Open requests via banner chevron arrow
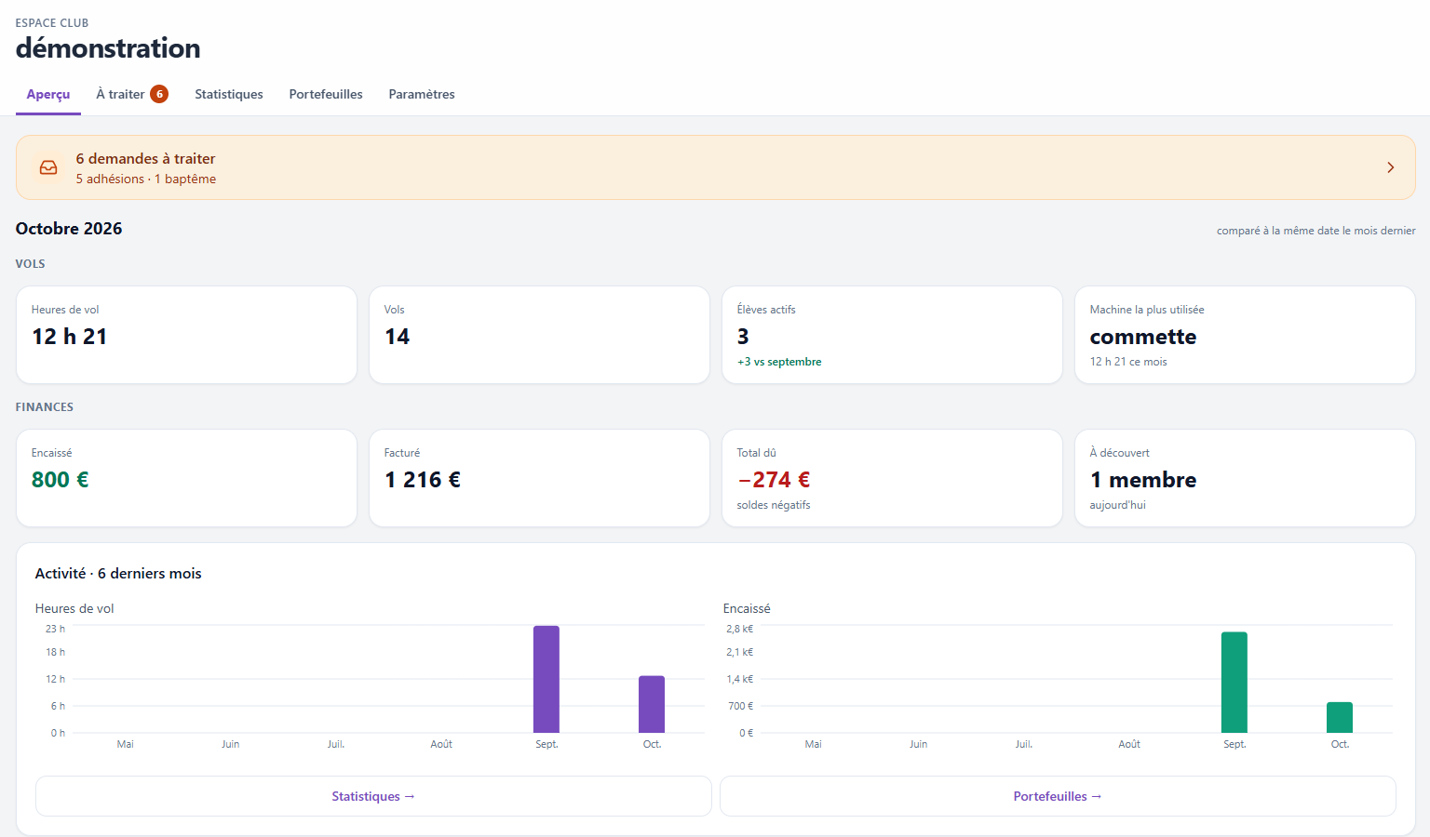The height and width of the screenshot is (837, 1430). [x=1390, y=167]
